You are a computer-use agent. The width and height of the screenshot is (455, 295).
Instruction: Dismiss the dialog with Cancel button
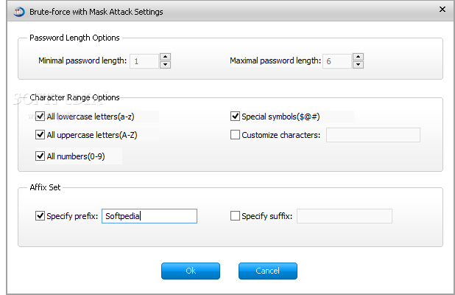[x=268, y=271]
